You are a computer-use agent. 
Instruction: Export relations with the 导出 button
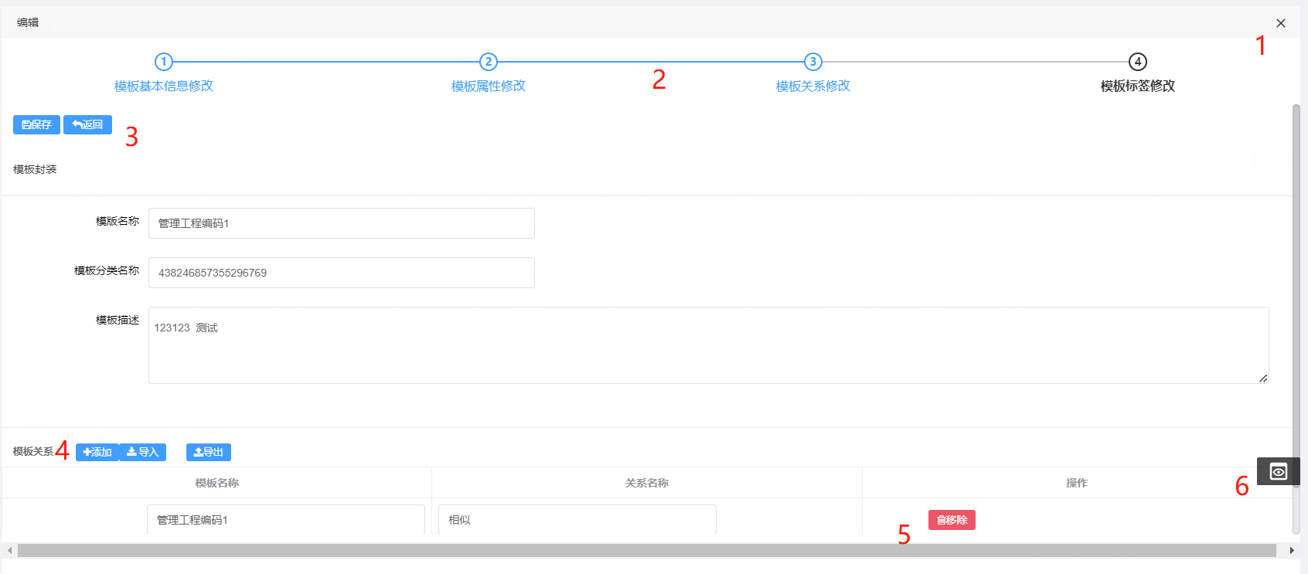coord(209,452)
